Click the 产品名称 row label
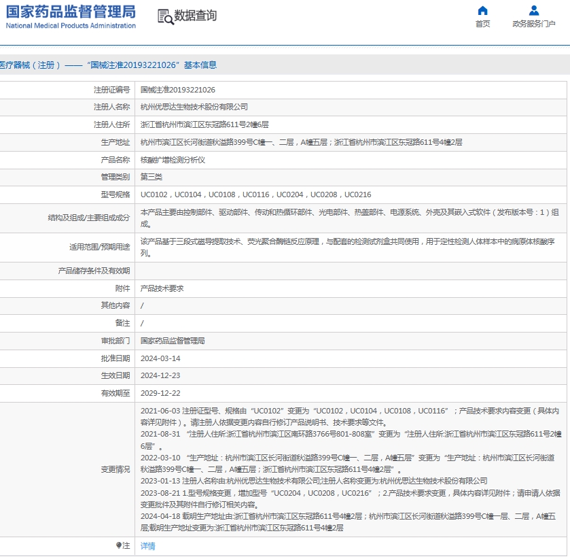Screen dimensions: 570x559 [115, 160]
